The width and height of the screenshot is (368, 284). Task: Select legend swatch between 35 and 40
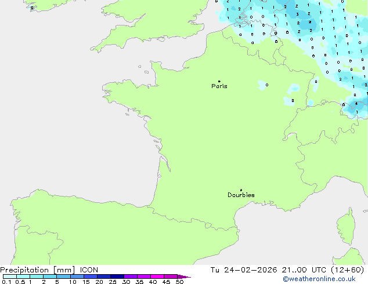tap(144, 276)
